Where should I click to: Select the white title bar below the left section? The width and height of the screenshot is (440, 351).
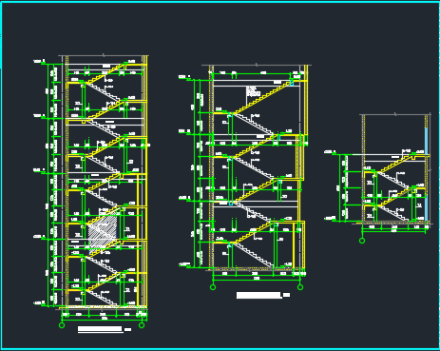click(x=100, y=329)
